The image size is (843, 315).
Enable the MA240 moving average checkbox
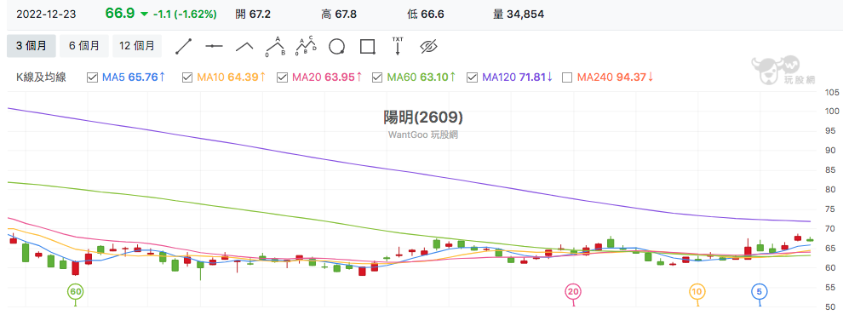point(566,77)
